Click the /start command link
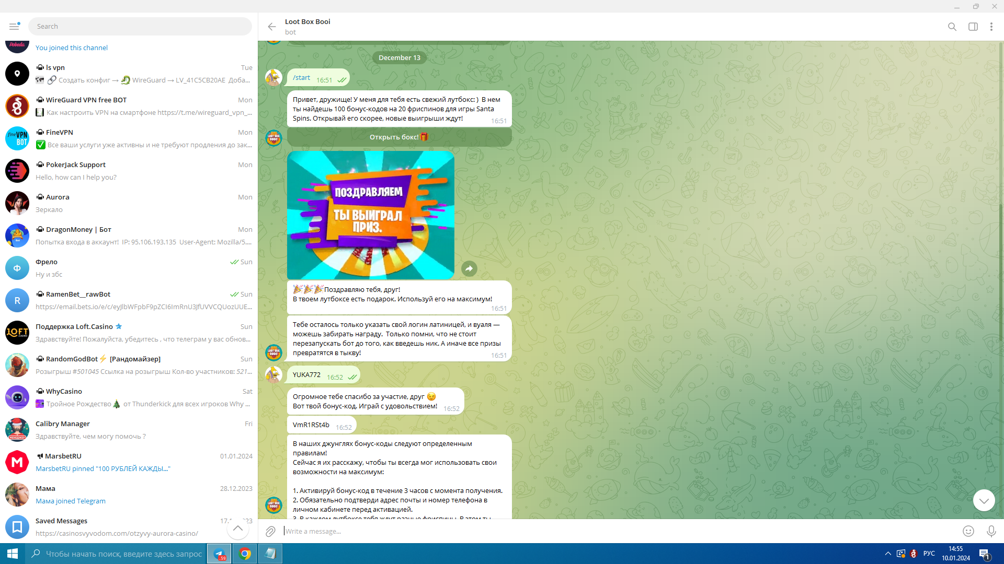 [302, 77]
